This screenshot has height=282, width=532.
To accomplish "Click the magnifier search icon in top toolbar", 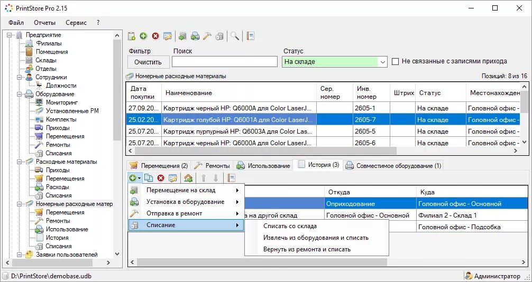I will tap(235, 36).
